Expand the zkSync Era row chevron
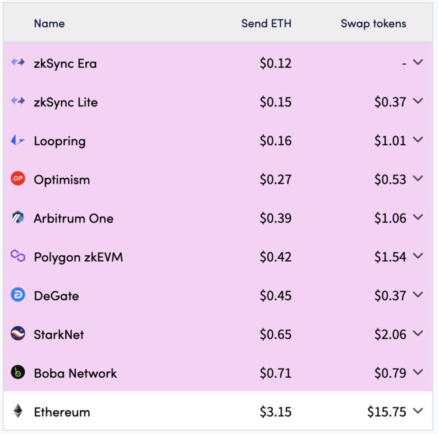 (x=418, y=62)
